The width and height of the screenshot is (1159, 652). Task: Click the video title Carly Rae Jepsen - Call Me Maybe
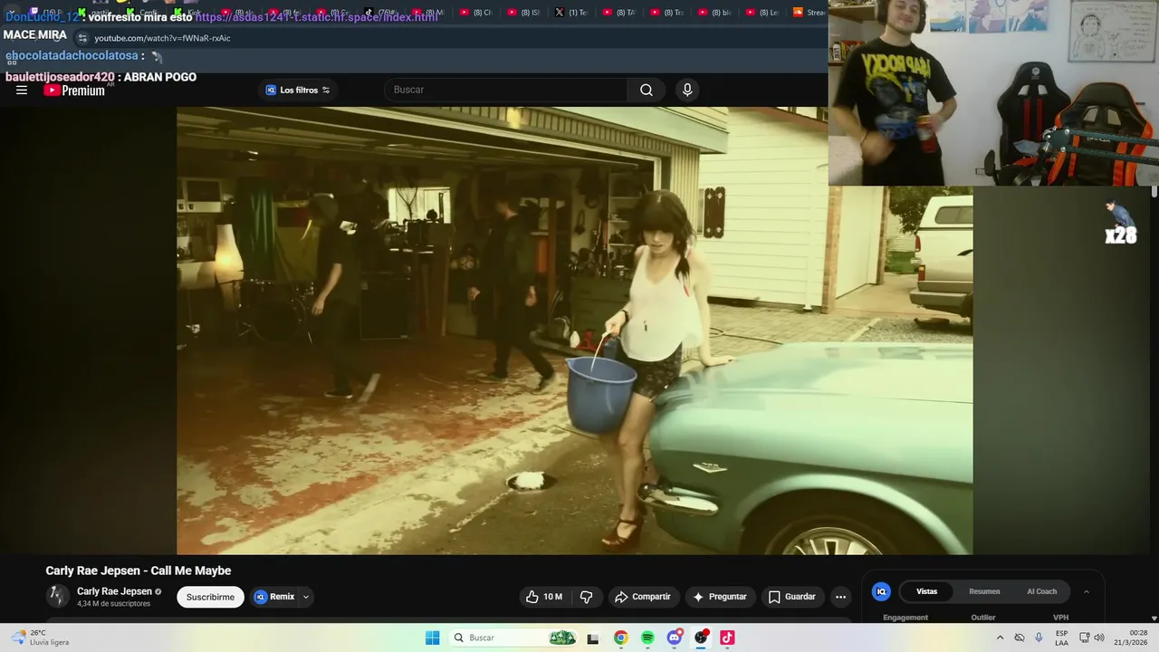pos(139,570)
